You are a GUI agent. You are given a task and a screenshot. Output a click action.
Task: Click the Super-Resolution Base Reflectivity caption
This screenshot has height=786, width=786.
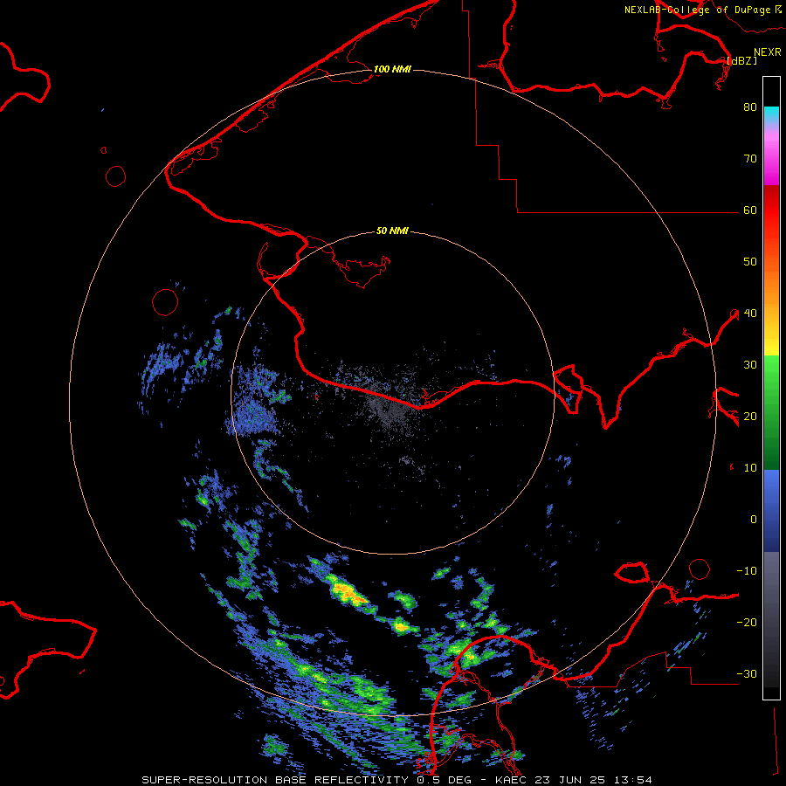(397, 780)
